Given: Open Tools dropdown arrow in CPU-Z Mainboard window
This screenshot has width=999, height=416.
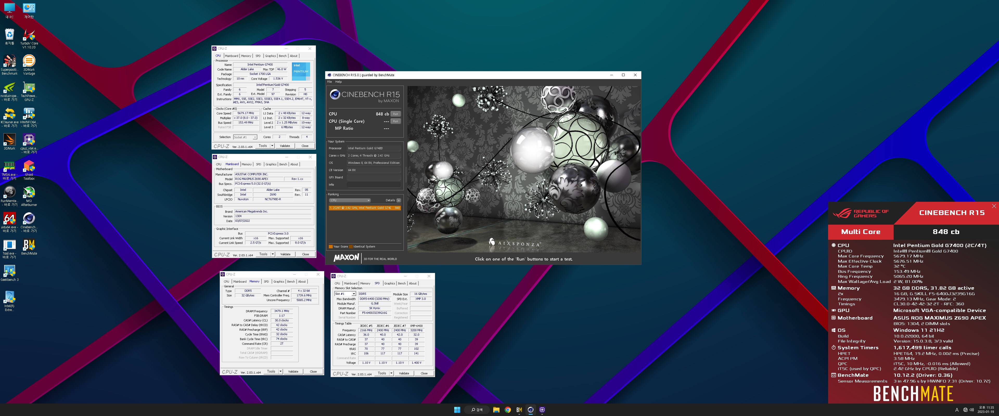Looking at the screenshot, I should 273,254.
